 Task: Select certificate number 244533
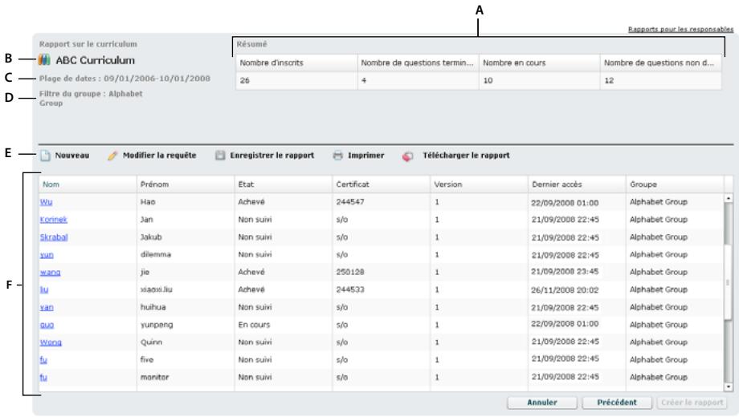click(350, 289)
